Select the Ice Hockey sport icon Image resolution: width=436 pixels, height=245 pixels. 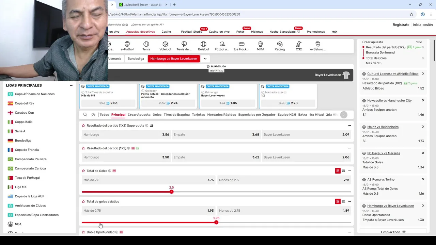tap(241, 46)
